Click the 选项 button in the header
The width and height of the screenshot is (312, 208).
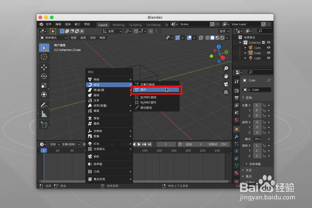point(224,31)
